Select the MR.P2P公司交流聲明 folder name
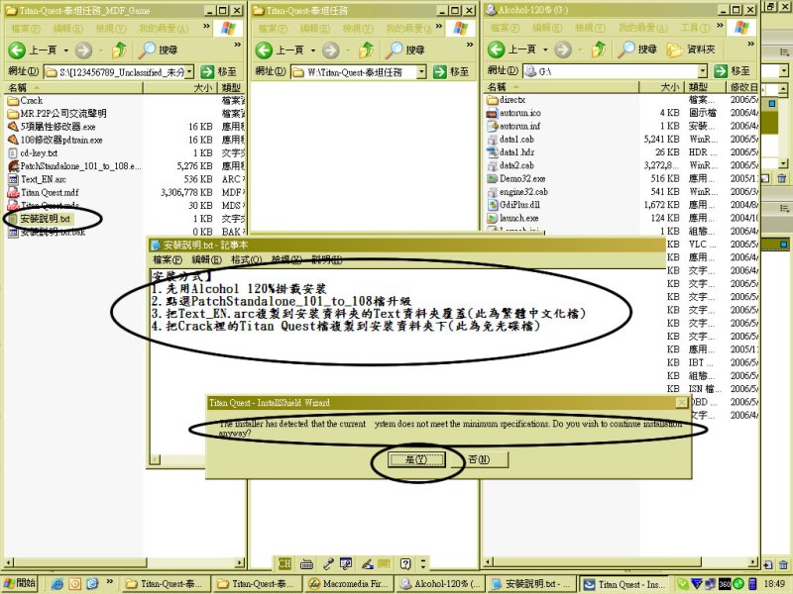793x594 pixels. click(63, 114)
